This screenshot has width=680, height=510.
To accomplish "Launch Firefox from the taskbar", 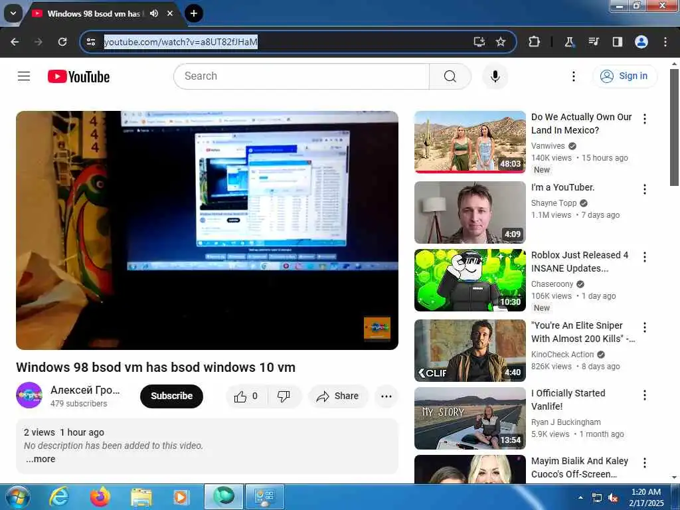I will 100,497.
